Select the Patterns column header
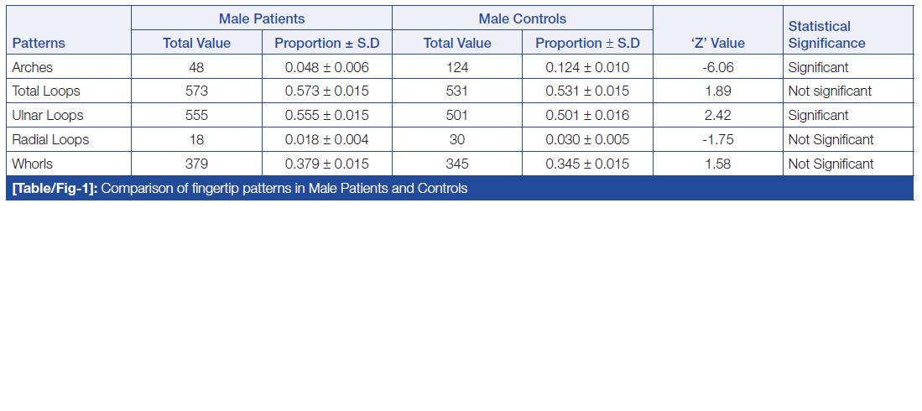The image size is (922, 411). [x=39, y=43]
